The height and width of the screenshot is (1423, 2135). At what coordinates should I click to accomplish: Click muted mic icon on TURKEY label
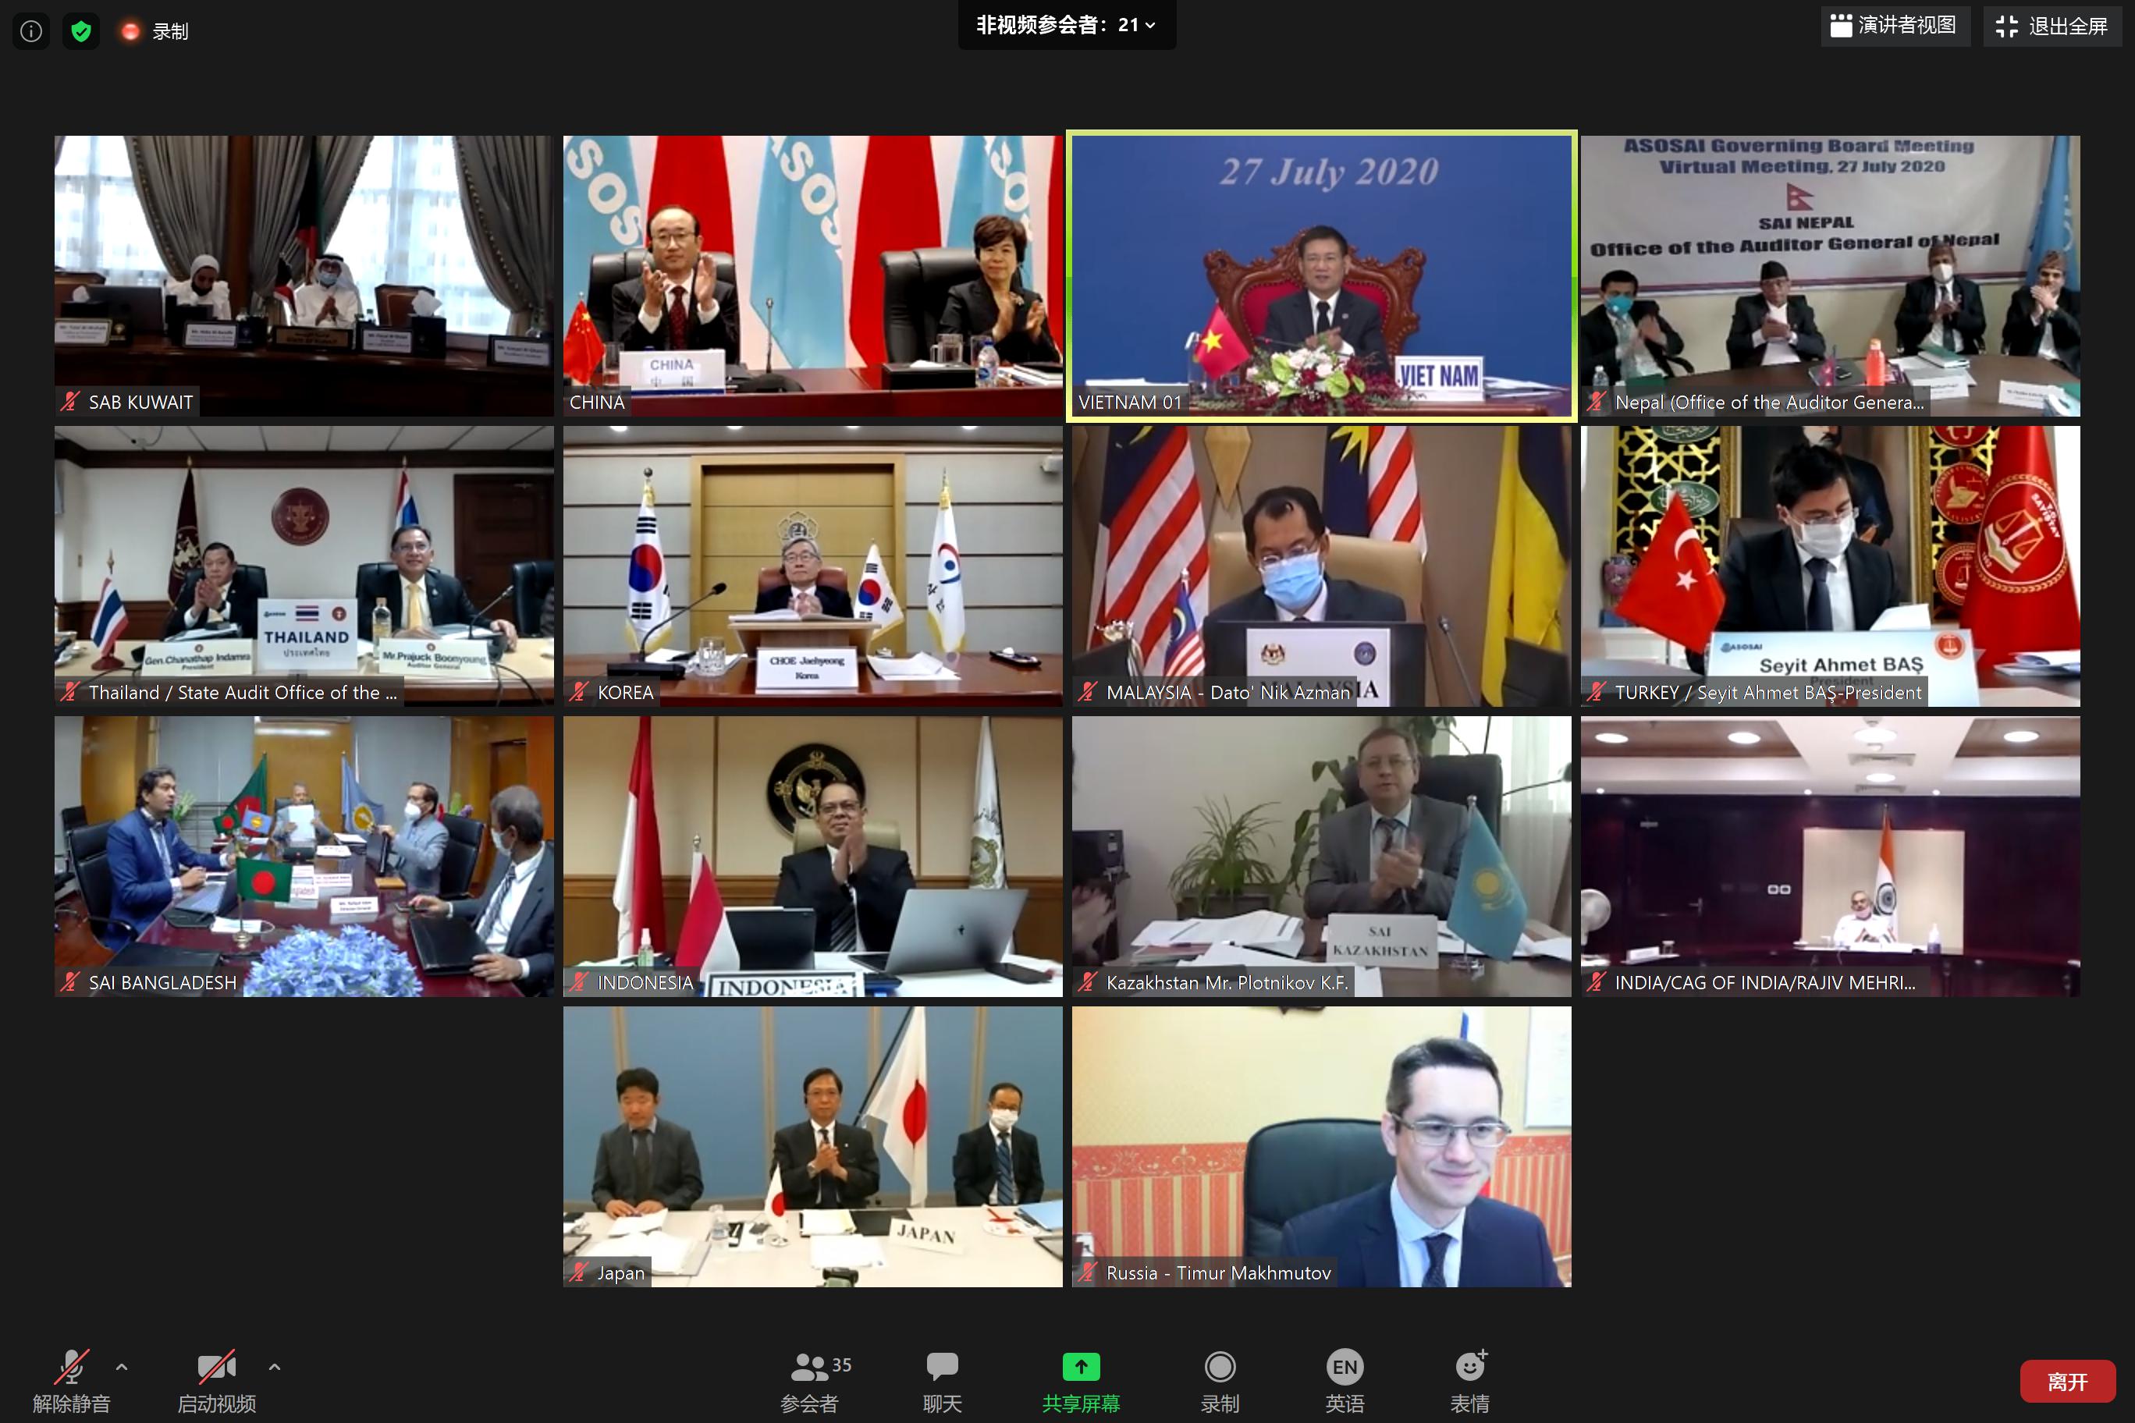point(1597,691)
